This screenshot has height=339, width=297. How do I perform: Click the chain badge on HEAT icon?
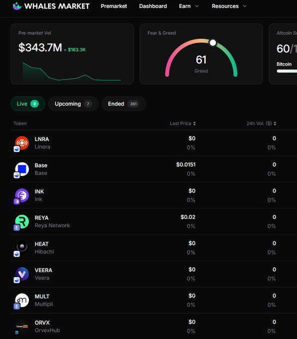point(16,254)
